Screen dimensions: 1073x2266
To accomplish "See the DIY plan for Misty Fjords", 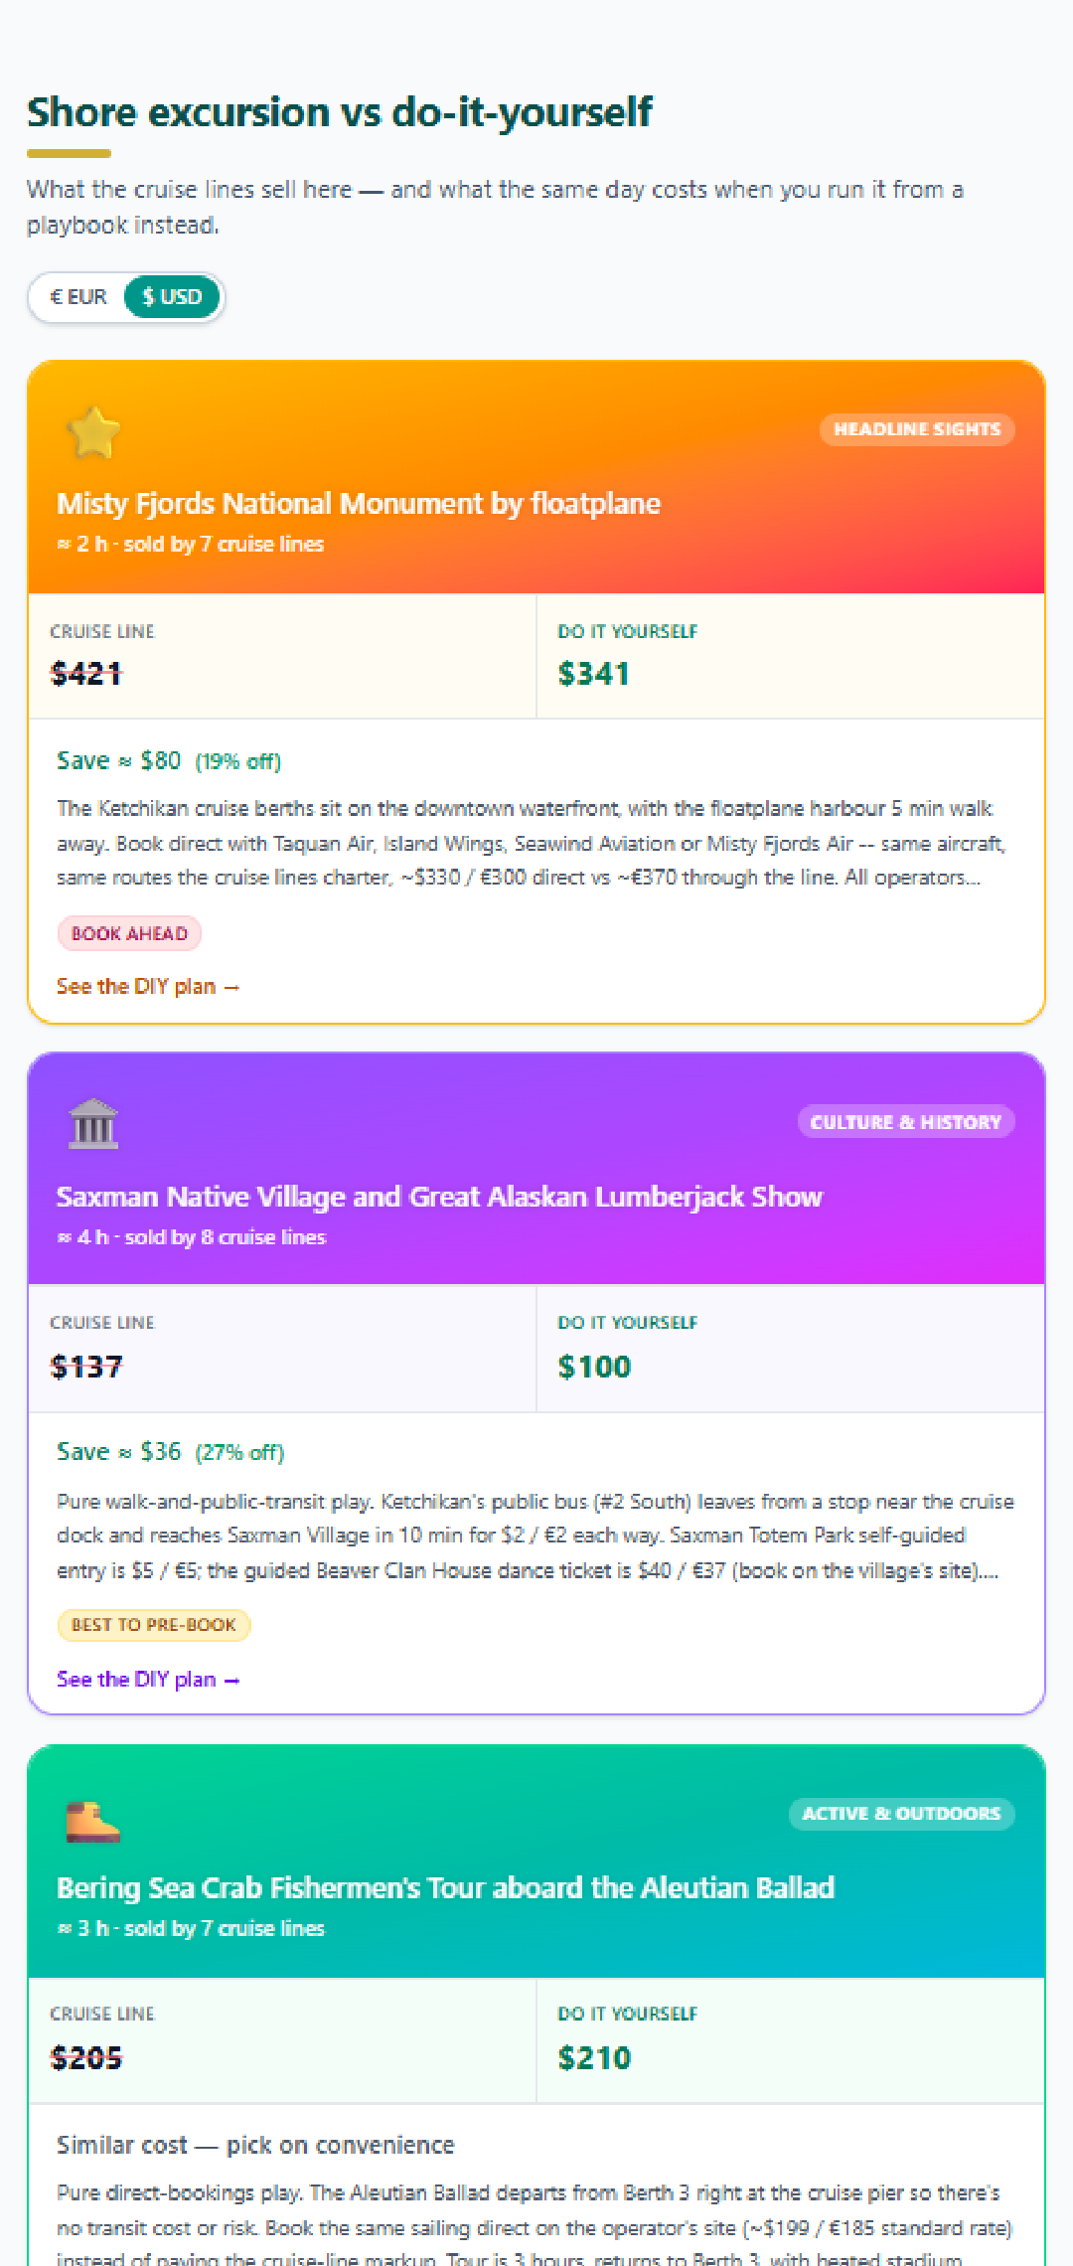I will [x=148, y=987].
